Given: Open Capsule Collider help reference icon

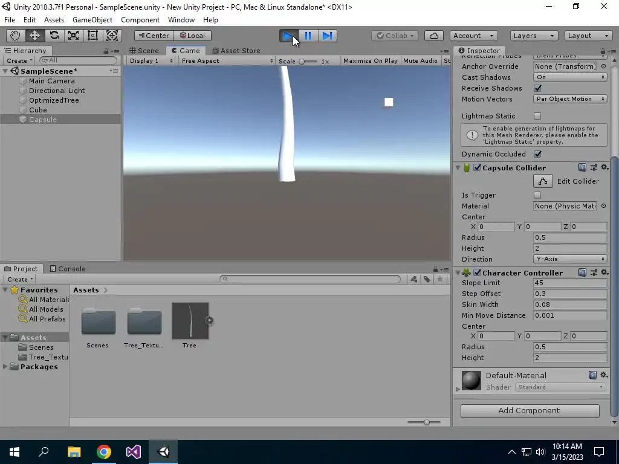Looking at the screenshot, I should 582,167.
